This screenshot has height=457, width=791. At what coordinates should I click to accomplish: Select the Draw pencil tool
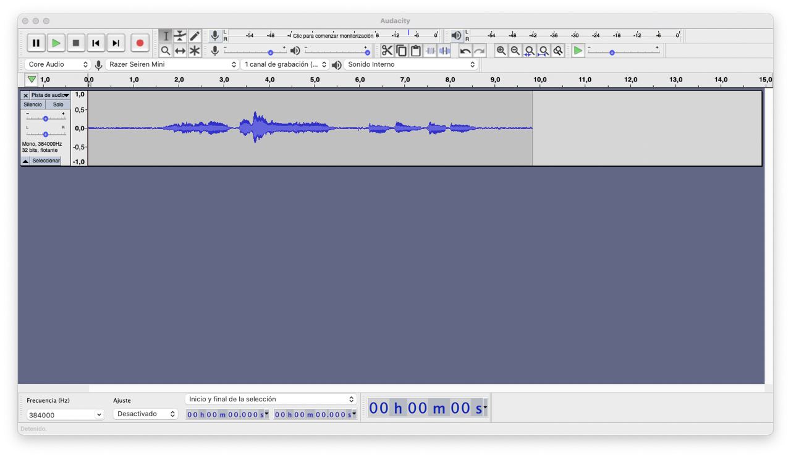click(195, 36)
